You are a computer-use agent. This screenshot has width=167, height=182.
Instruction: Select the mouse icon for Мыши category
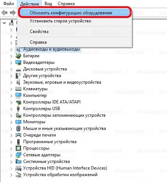18,128
